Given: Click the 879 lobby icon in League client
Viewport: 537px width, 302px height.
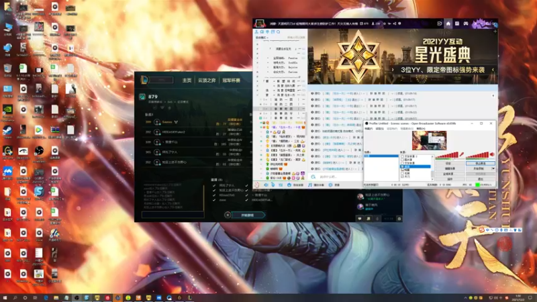Looking at the screenshot, I should click(142, 97).
